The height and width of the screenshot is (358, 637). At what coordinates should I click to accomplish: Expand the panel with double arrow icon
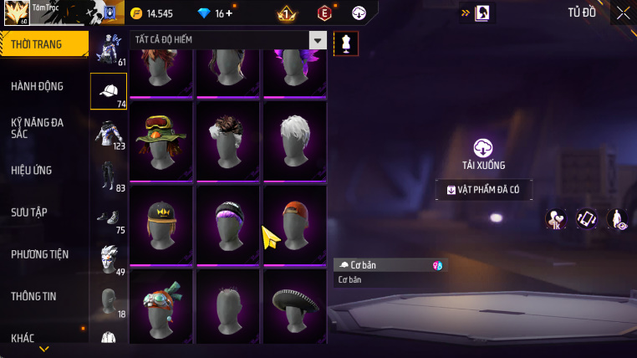(465, 13)
